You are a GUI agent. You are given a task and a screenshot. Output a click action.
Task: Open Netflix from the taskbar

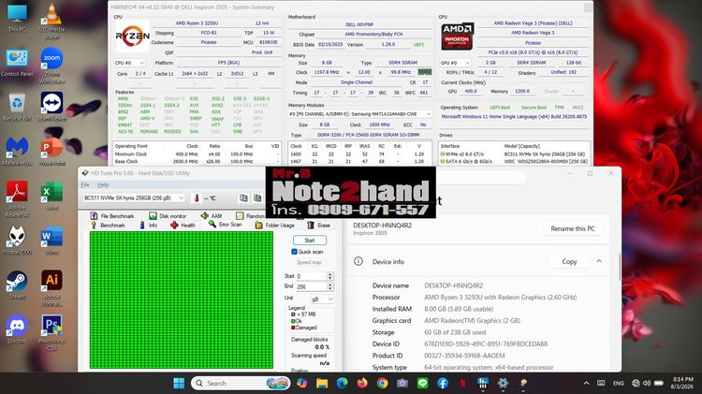(463, 384)
